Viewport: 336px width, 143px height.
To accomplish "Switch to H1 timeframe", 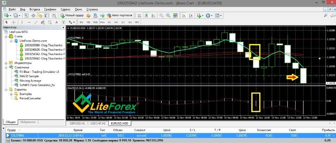I will tap(109, 22).
